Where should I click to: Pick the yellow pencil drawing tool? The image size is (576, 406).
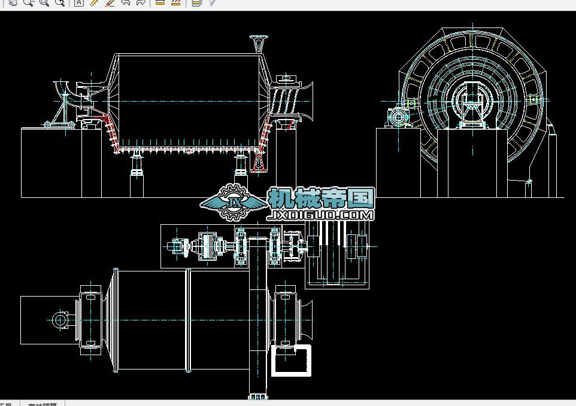[x=94, y=2]
